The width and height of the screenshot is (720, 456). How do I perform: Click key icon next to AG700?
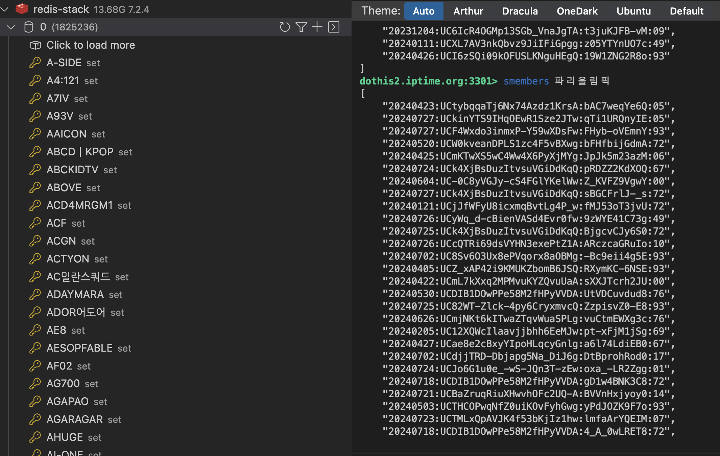click(x=35, y=383)
